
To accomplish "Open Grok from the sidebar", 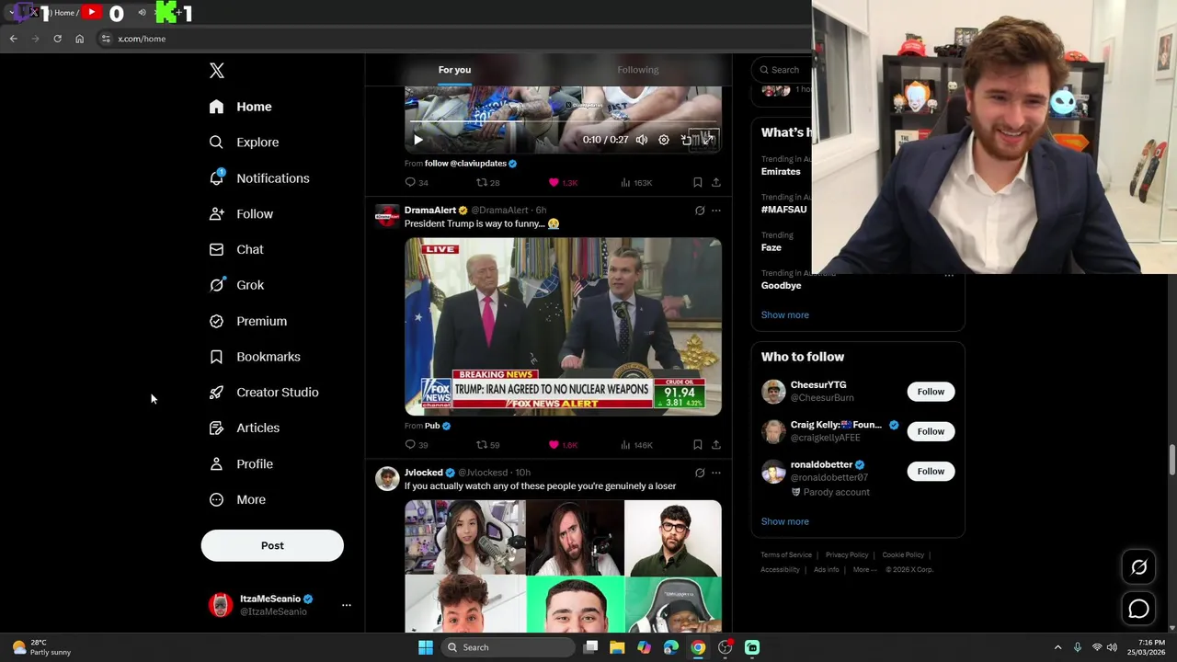I will click(x=236, y=285).
